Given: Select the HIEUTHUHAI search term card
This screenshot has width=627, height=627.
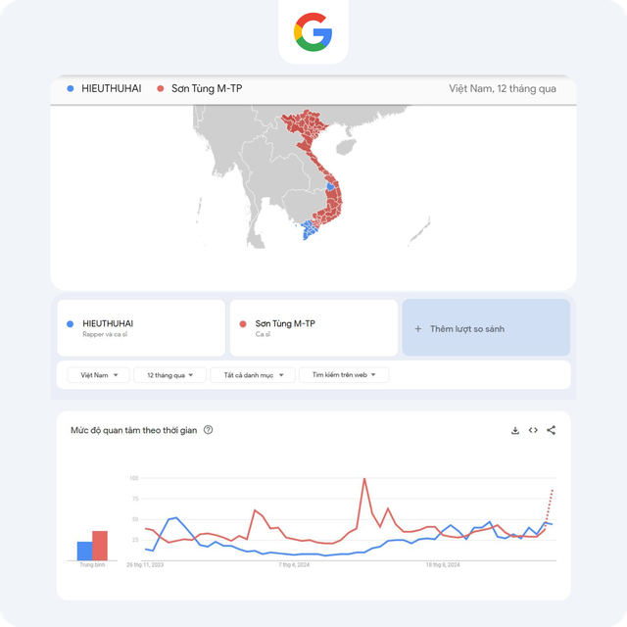Looking at the screenshot, I should pos(141,328).
